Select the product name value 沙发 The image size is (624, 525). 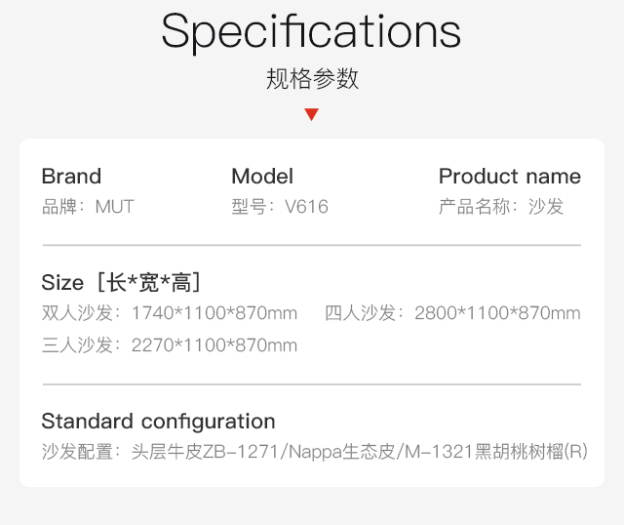pyautogui.click(x=546, y=206)
